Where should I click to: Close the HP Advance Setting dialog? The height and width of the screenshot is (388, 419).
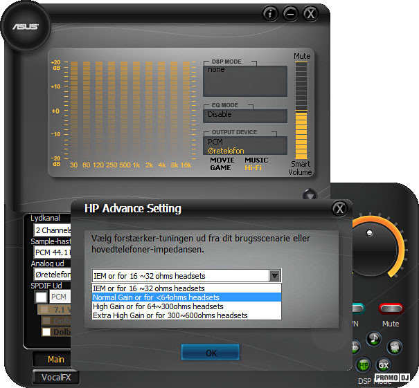339,209
